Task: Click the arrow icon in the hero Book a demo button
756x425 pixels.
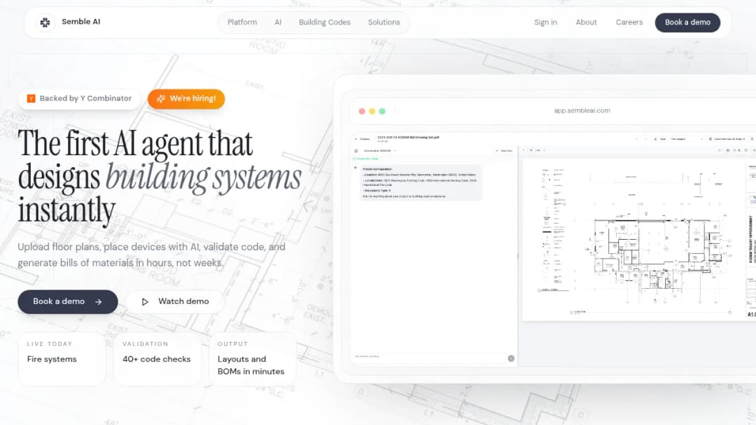Action: (x=99, y=302)
